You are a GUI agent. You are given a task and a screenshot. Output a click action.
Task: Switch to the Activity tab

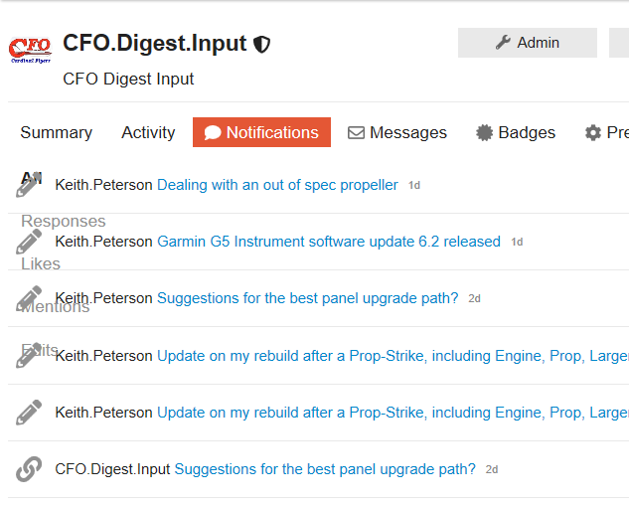tap(148, 132)
